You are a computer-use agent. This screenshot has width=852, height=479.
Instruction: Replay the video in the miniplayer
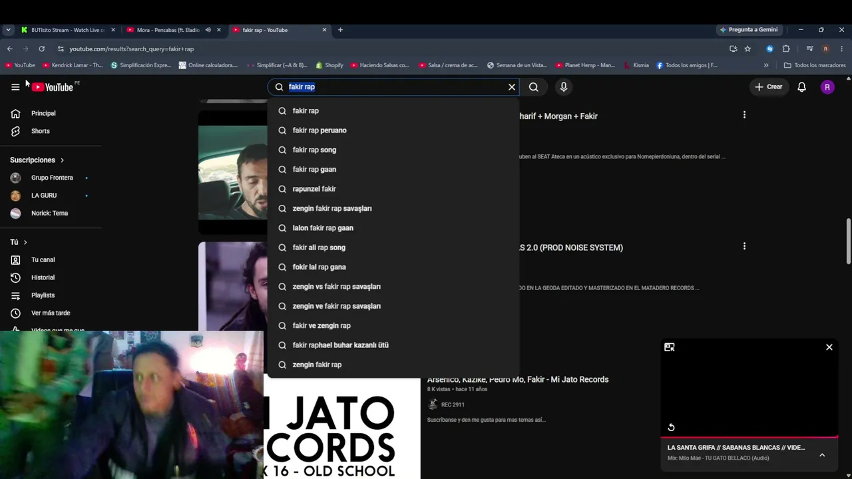(x=671, y=427)
